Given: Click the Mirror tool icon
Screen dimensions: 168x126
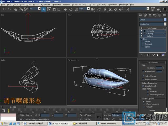Looking at the screenshot, I should [153, 9].
